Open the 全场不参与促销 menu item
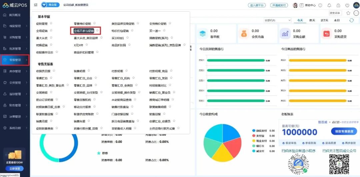 click(84, 31)
